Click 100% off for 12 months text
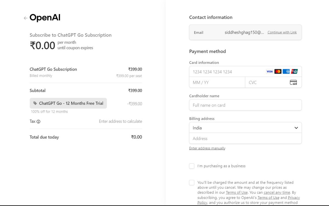This screenshot has width=329, height=206. point(49,112)
